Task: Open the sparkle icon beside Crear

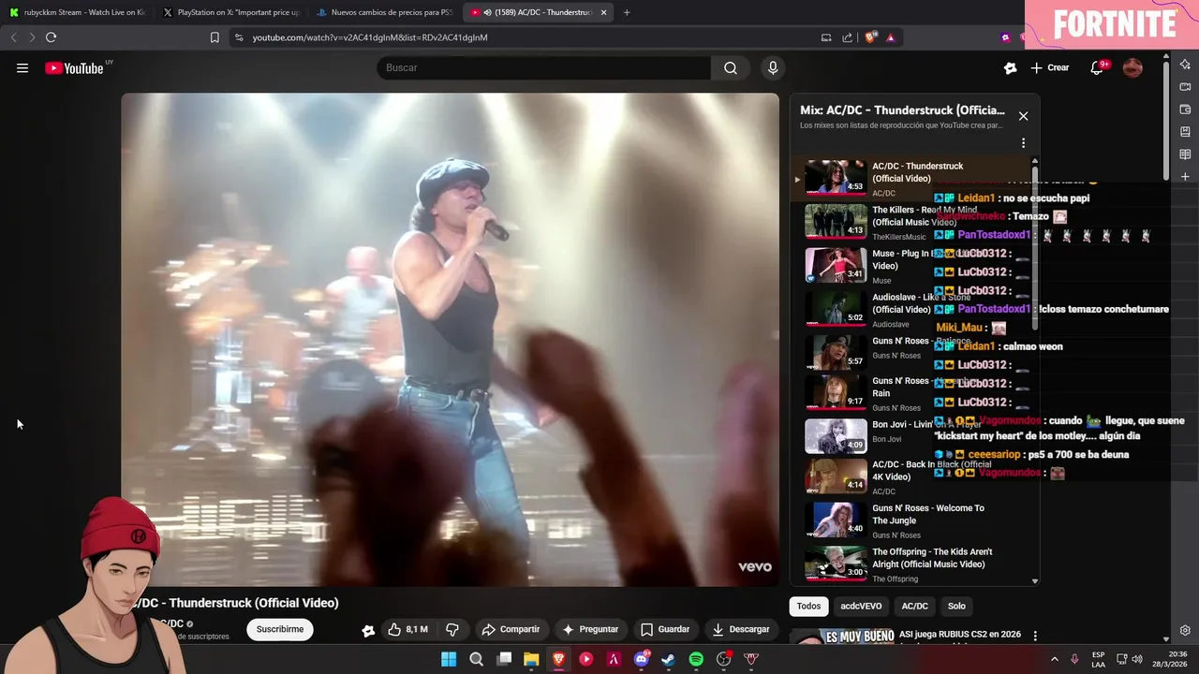Action: [x=1010, y=67]
